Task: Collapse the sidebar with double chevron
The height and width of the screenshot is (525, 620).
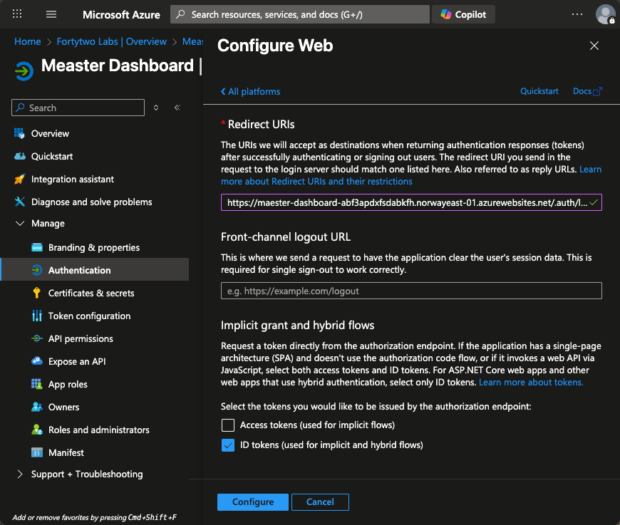Action: click(177, 108)
